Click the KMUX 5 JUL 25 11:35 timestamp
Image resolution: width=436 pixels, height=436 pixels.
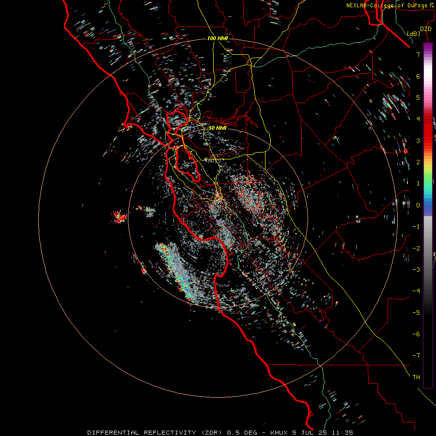pyautogui.click(x=311, y=433)
